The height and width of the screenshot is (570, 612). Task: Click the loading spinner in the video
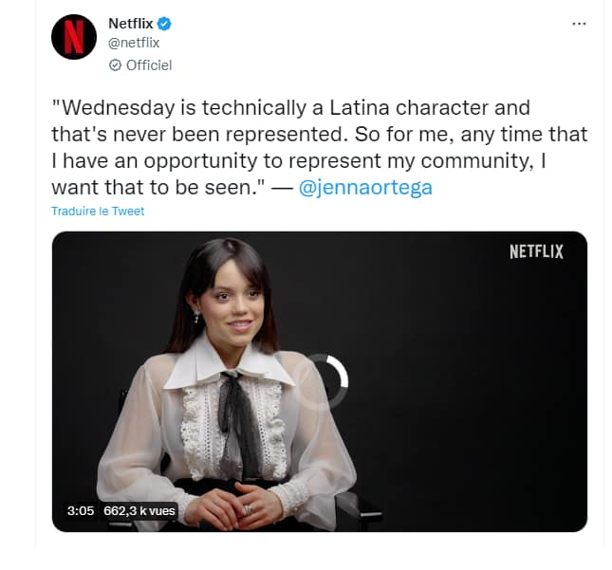[325, 379]
